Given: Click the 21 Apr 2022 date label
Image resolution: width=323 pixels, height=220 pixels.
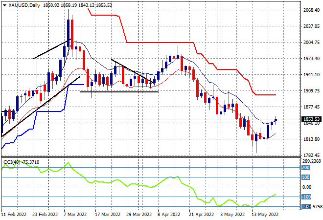Looking at the screenshot, I should coord(201,215).
